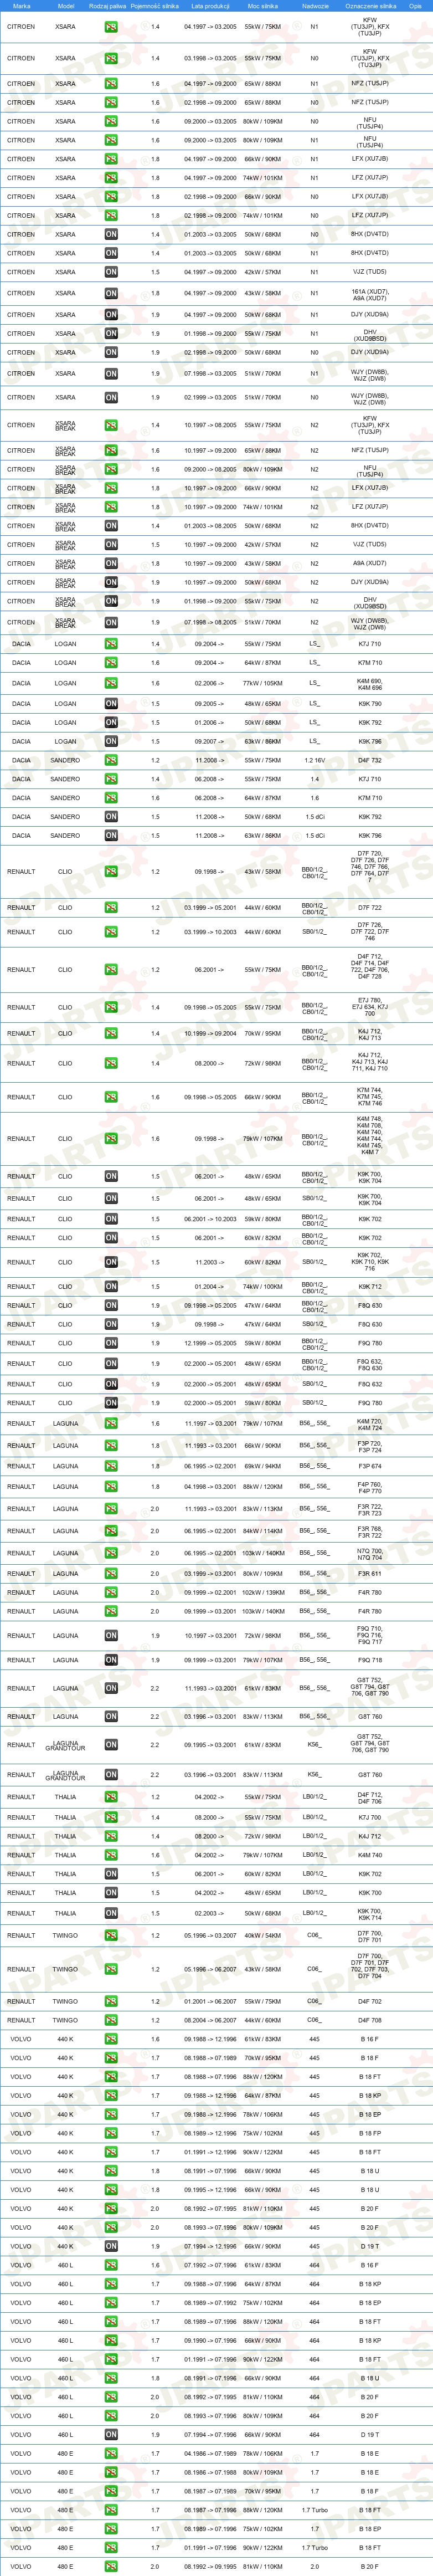Viewport: 433px width, 2576px height.
Task: Select the Oznaczenie silnika column header
Action: click(370, 6)
